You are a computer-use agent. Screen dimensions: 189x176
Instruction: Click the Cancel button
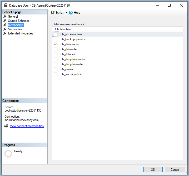pyautogui.click(x=175, y=170)
